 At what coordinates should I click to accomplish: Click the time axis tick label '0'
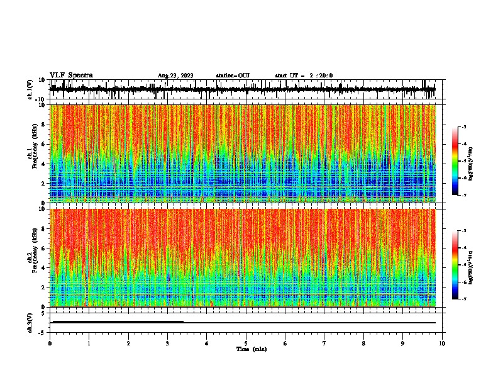50,343
